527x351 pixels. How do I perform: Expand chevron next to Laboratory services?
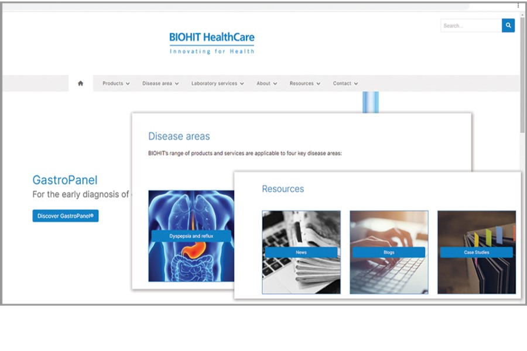point(242,84)
